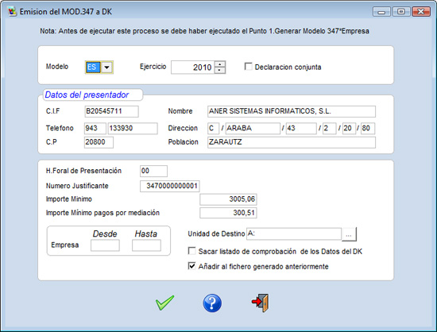Decrease the Ejercicio year with down arrow
This screenshot has height=332, width=437.
point(220,70)
